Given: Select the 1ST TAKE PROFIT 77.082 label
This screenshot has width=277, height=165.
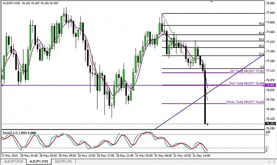Looking at the screenshot, I should [247, 71].
